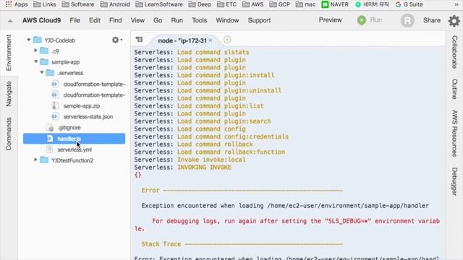Open the AWS bookmarks folder
The height and width of the screenshot is (260, 463).
252,4
